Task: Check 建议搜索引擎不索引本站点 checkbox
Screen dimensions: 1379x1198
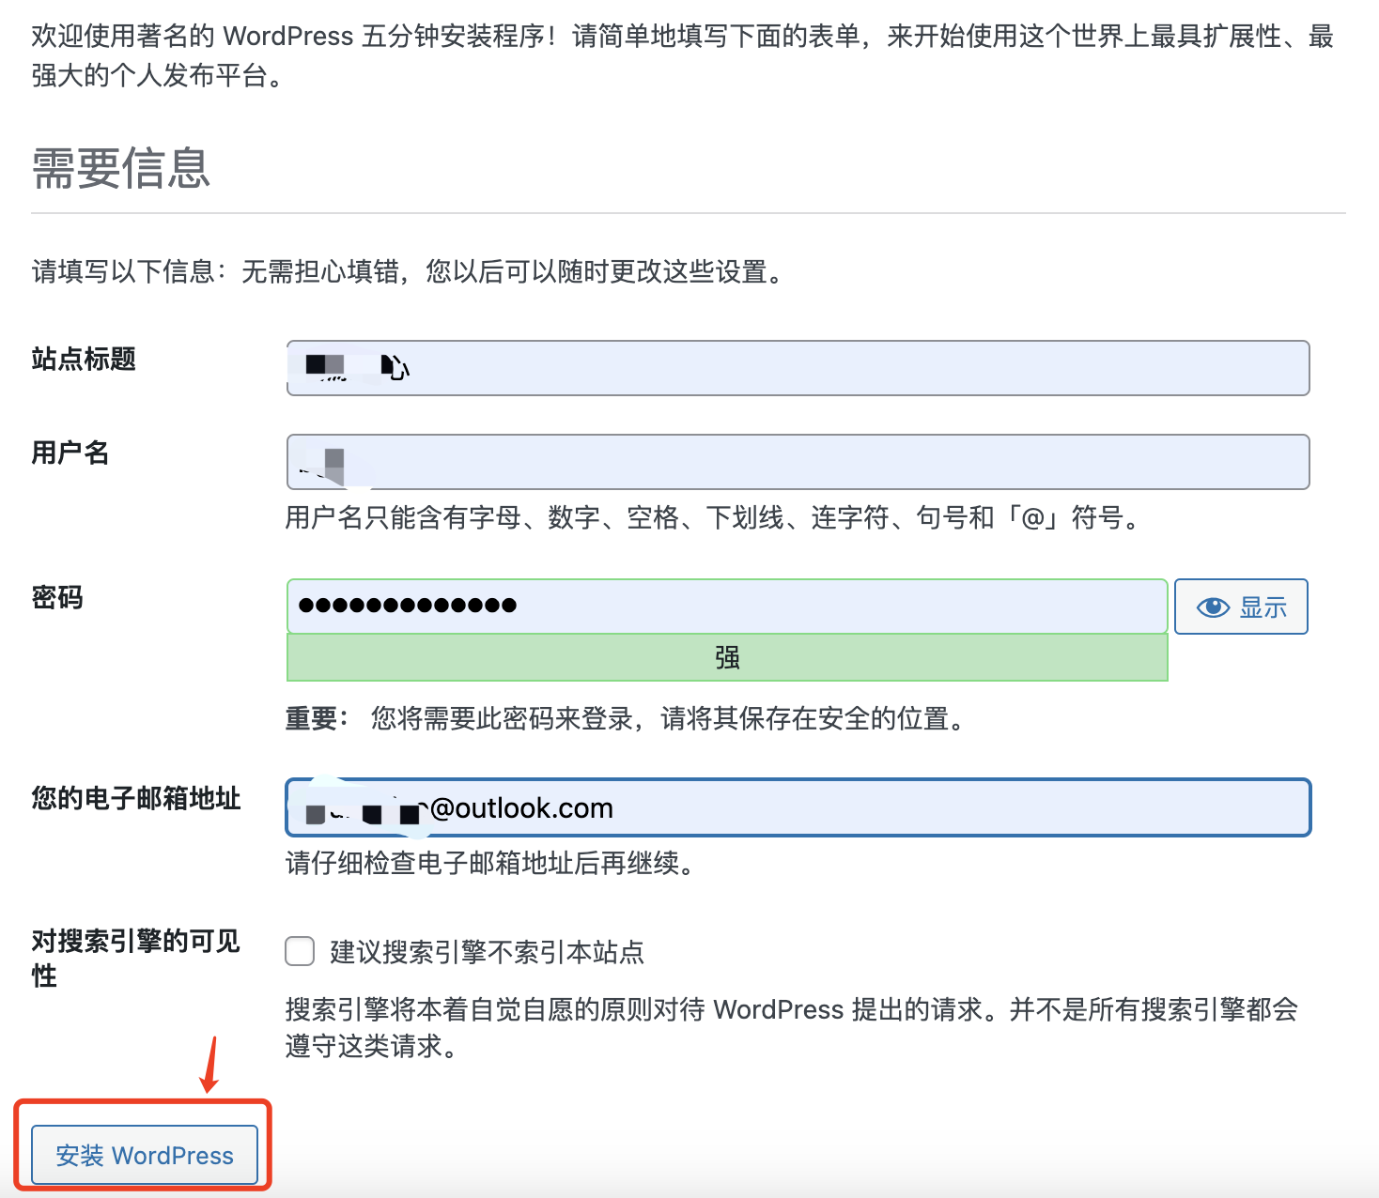Action: 300,951
